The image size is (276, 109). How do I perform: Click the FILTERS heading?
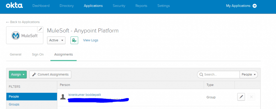(15, 86)
